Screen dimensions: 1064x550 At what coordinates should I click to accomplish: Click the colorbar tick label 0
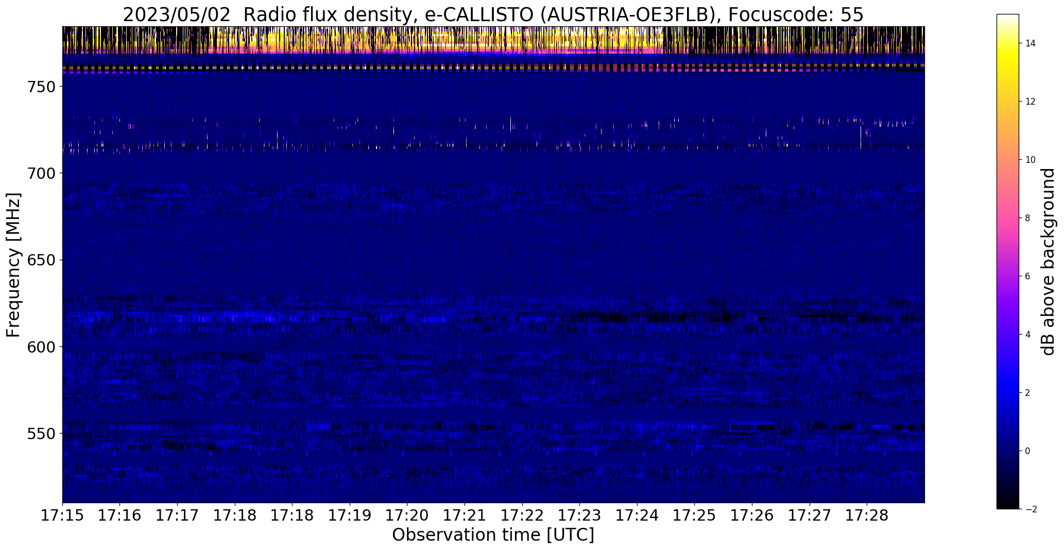click(1027, 451)
